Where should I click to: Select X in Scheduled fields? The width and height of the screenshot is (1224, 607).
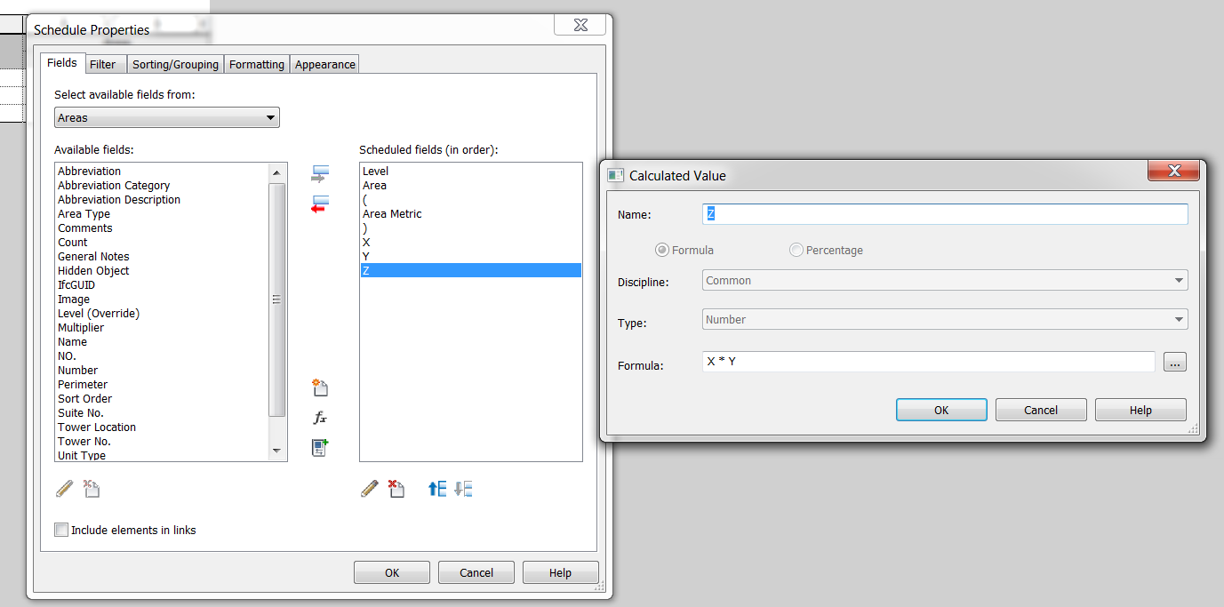[366, 243]
